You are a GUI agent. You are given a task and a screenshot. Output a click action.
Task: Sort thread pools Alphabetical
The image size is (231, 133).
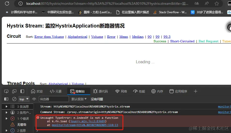[x=58, y=84]
